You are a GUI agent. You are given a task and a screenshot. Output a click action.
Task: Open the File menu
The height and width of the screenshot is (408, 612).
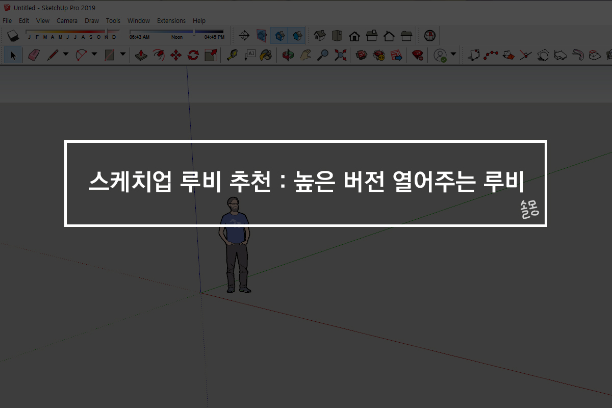(7, 20)
